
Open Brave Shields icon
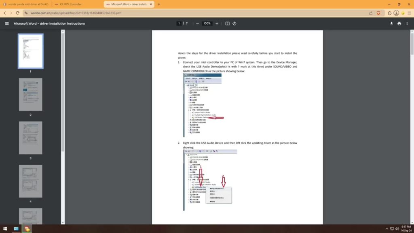pos(378,13)
